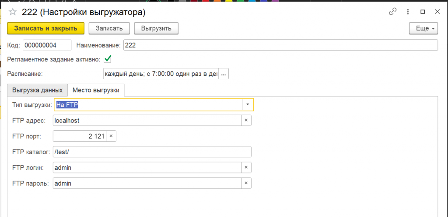The image size is (448, 217).
Task: Maximize the settings window
Action: (423, 12)
